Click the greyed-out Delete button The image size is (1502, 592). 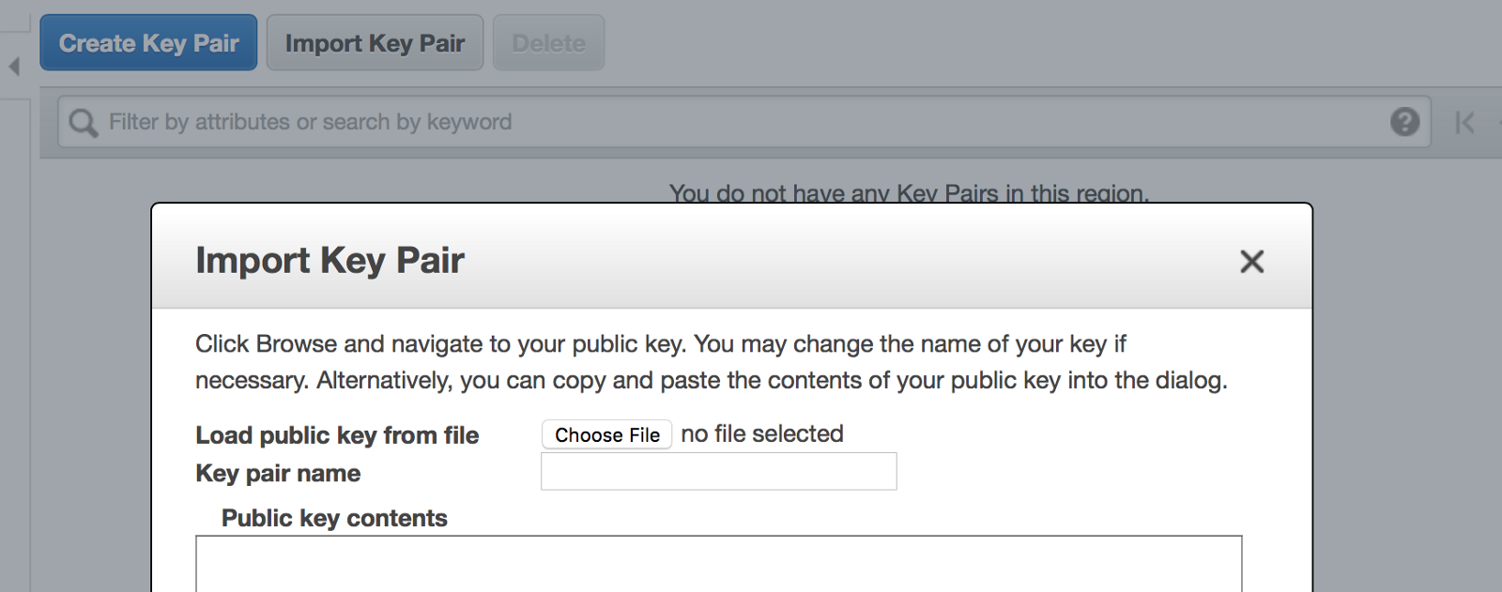(548, 43)
